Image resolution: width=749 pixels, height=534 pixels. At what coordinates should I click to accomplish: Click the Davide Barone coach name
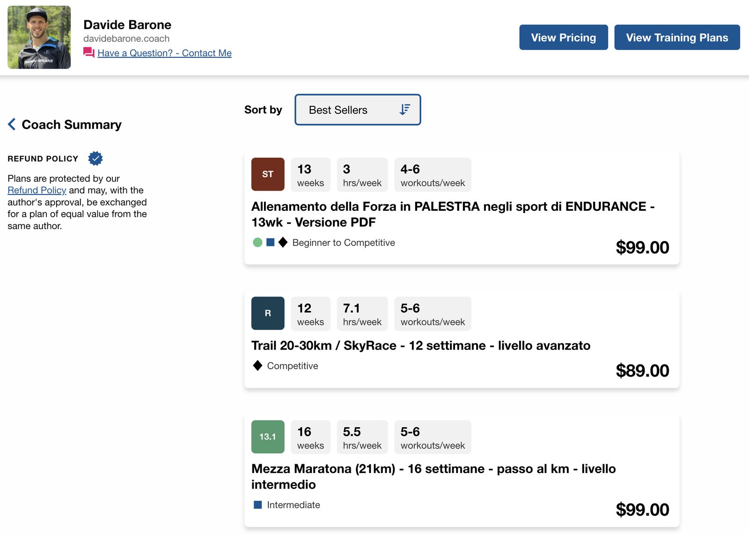click(127, 24)
